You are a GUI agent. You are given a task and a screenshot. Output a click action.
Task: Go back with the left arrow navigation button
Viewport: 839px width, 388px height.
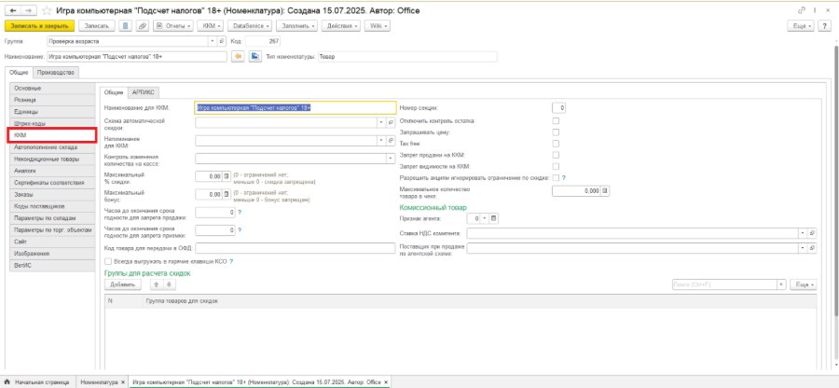(x=13, y=10)
